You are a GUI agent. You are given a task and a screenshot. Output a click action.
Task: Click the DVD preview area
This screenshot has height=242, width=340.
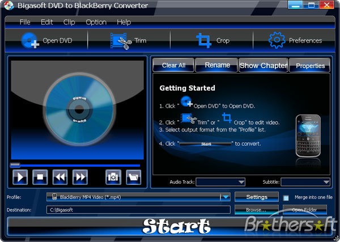click(x=78, y=110)
